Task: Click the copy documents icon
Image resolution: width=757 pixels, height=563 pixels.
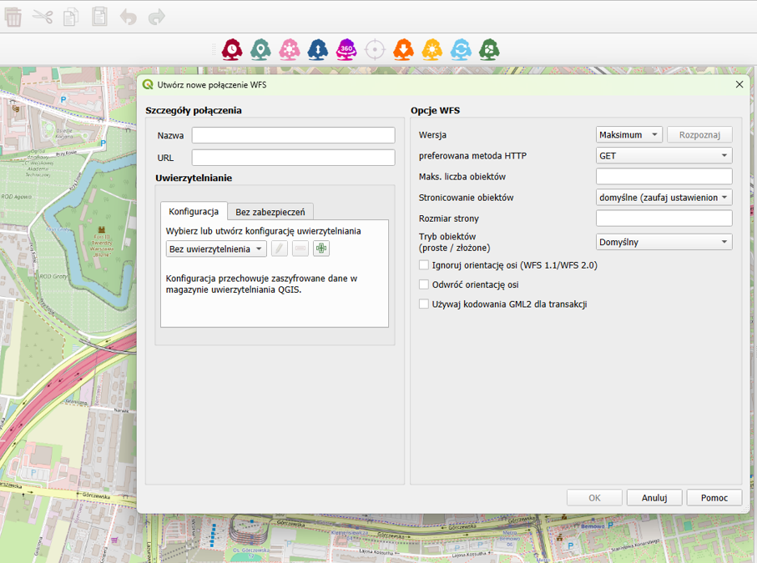Action: click(71, 17)
